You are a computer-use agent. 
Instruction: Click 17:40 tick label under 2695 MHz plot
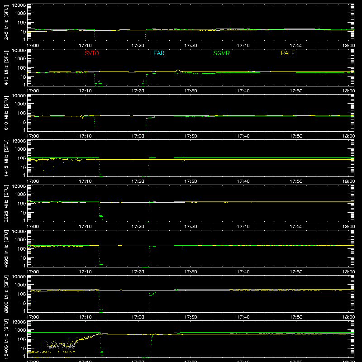pyautogui.click(x=243, y=227)
